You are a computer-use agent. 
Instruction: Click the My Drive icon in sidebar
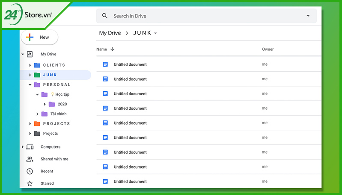[30, 54]
